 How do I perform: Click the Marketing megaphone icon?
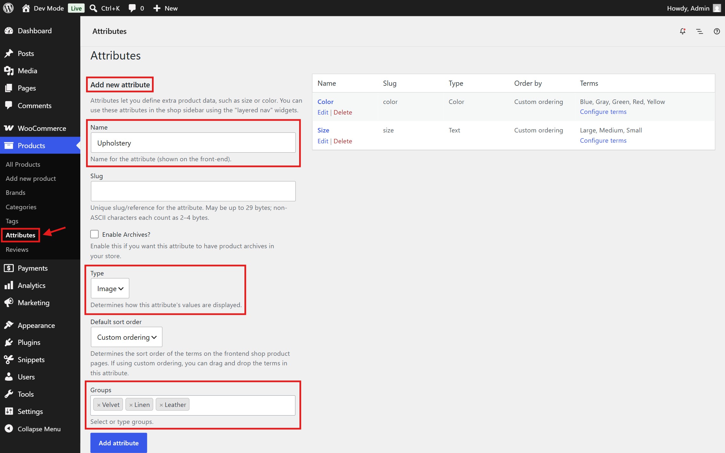pyautogui.click(x=9, y=302)
